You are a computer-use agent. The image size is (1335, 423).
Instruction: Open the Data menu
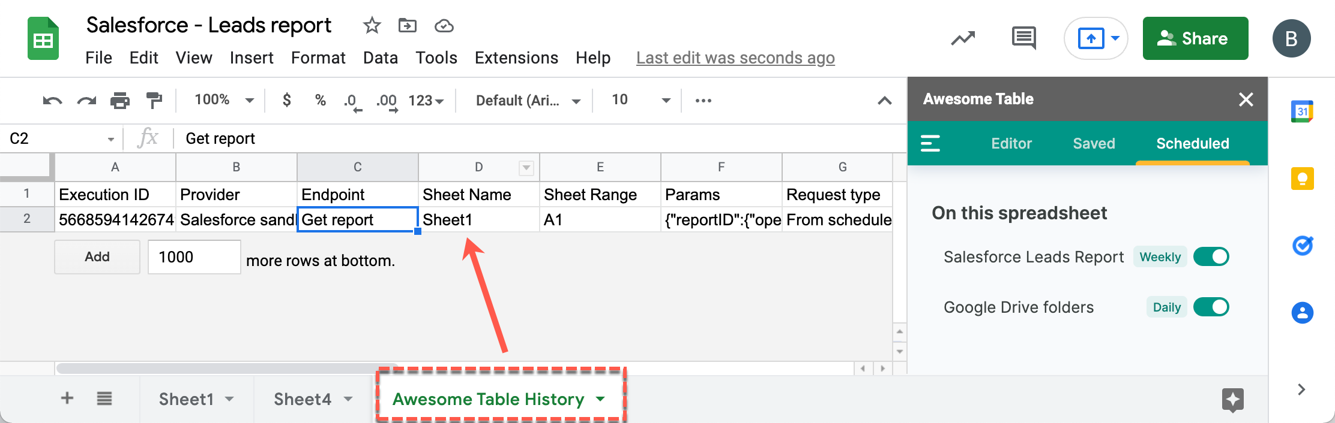381,58
